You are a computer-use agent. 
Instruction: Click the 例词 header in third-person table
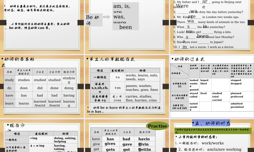tap(142, 70)
